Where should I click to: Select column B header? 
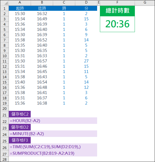pyautogui.click(x=42, y=3)
